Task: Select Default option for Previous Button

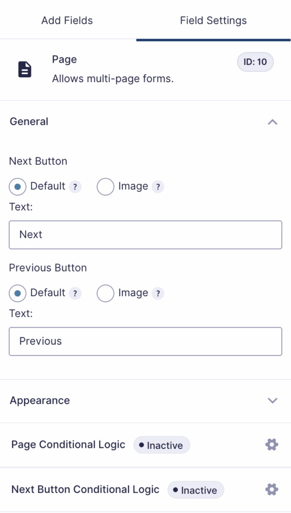Action: point(17,293)
